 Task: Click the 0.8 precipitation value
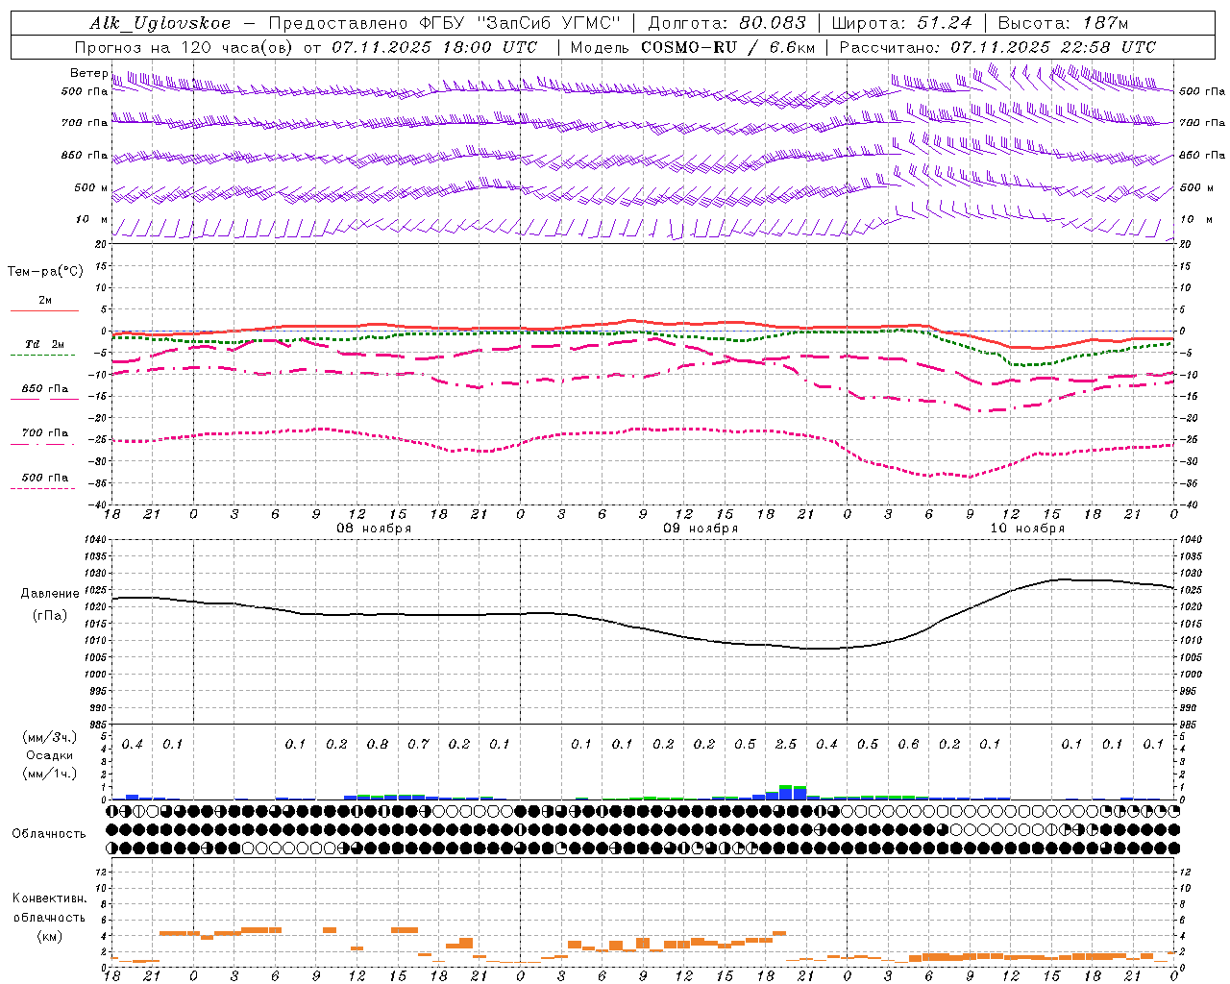378,744
